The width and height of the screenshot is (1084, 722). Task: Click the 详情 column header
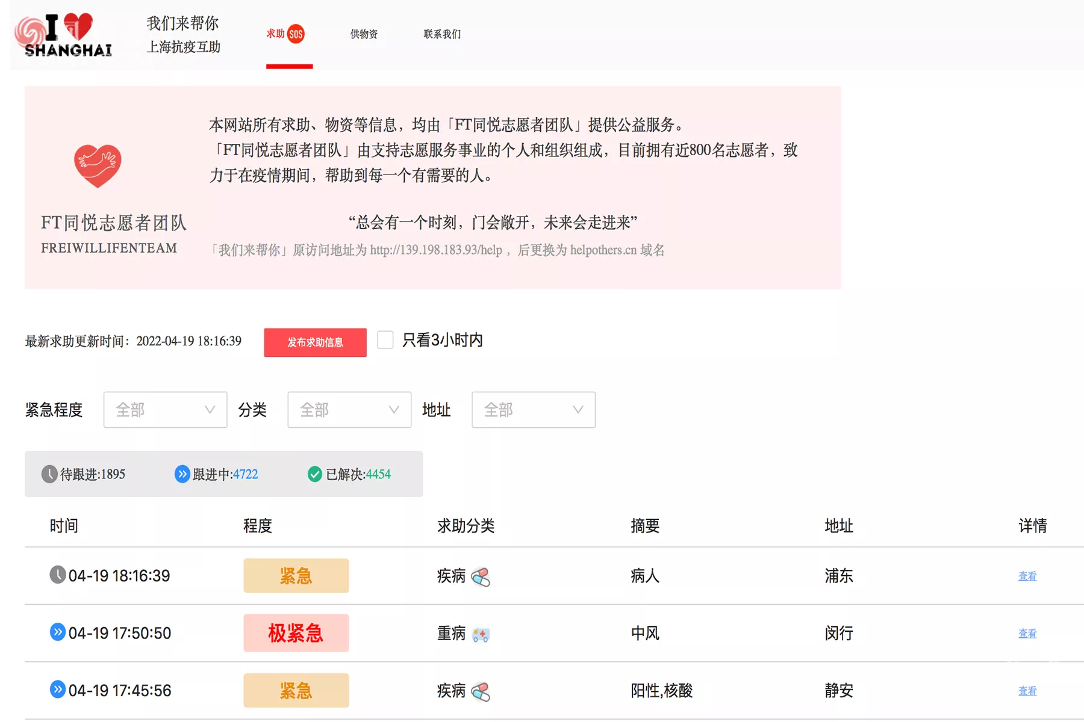pyautogui.click(x=1033, y=526)
